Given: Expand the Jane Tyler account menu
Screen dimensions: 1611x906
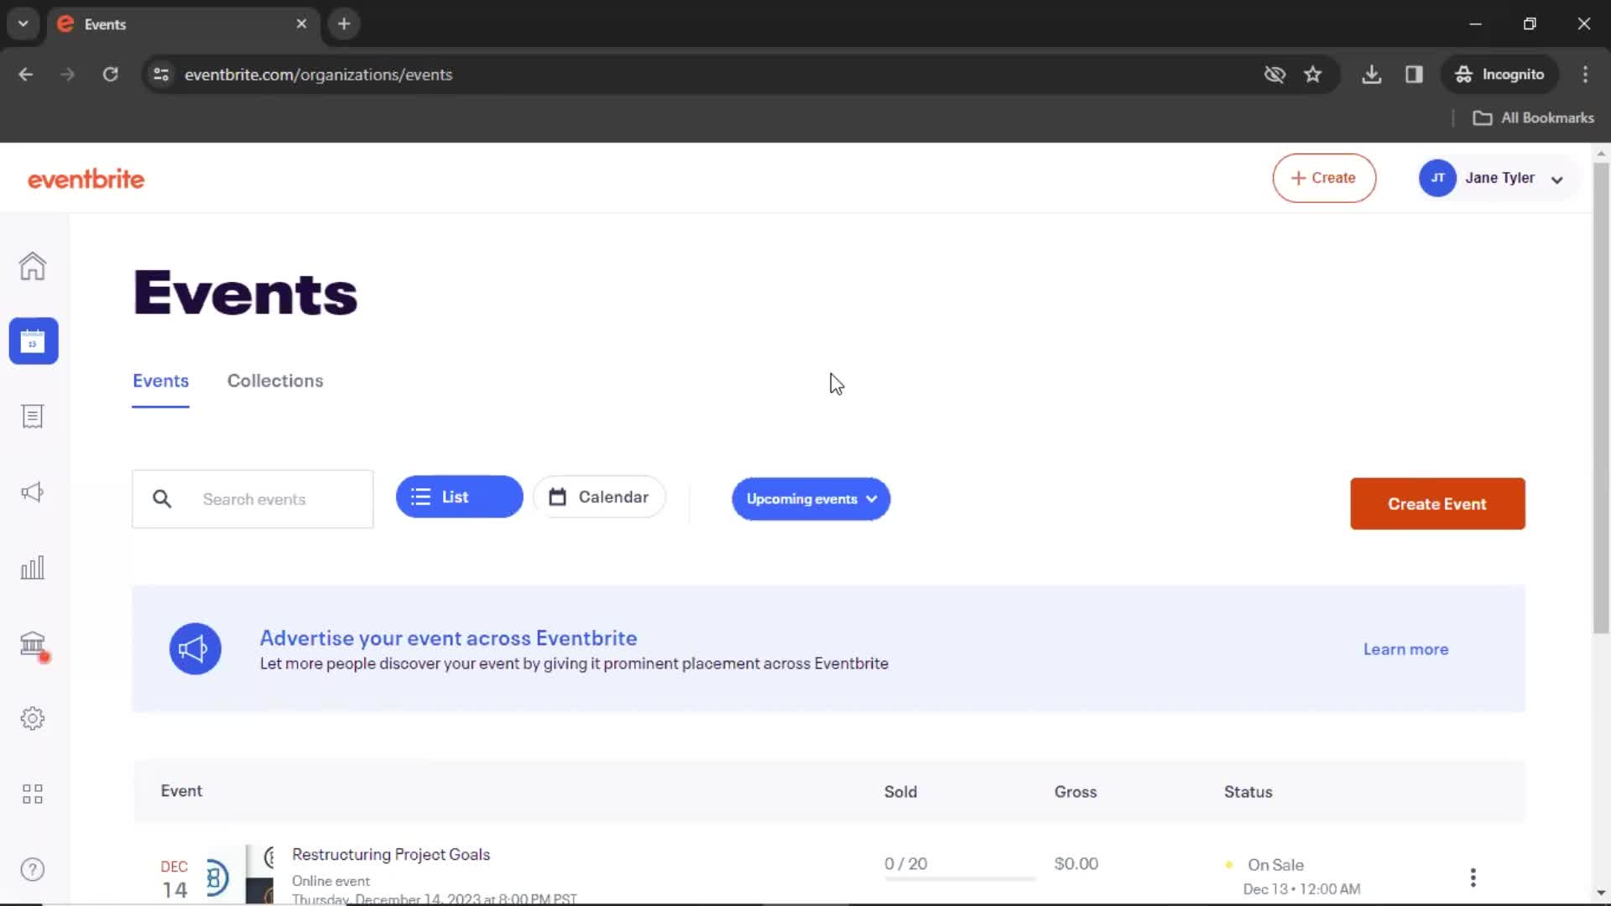Looking at the screenshot, I should (x=1499, y=178).
